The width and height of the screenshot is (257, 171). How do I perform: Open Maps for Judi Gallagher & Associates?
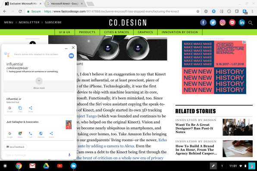click(x=20, y=135)
